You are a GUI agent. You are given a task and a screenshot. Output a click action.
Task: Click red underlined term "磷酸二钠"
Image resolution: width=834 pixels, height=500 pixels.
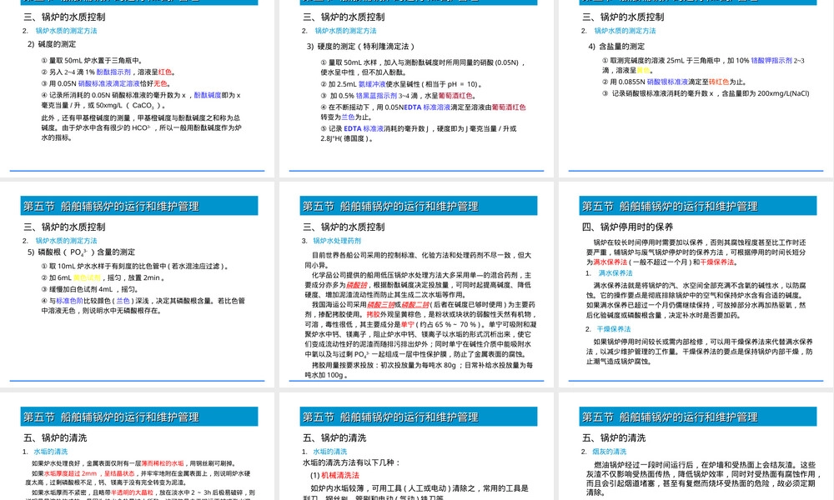415,304
